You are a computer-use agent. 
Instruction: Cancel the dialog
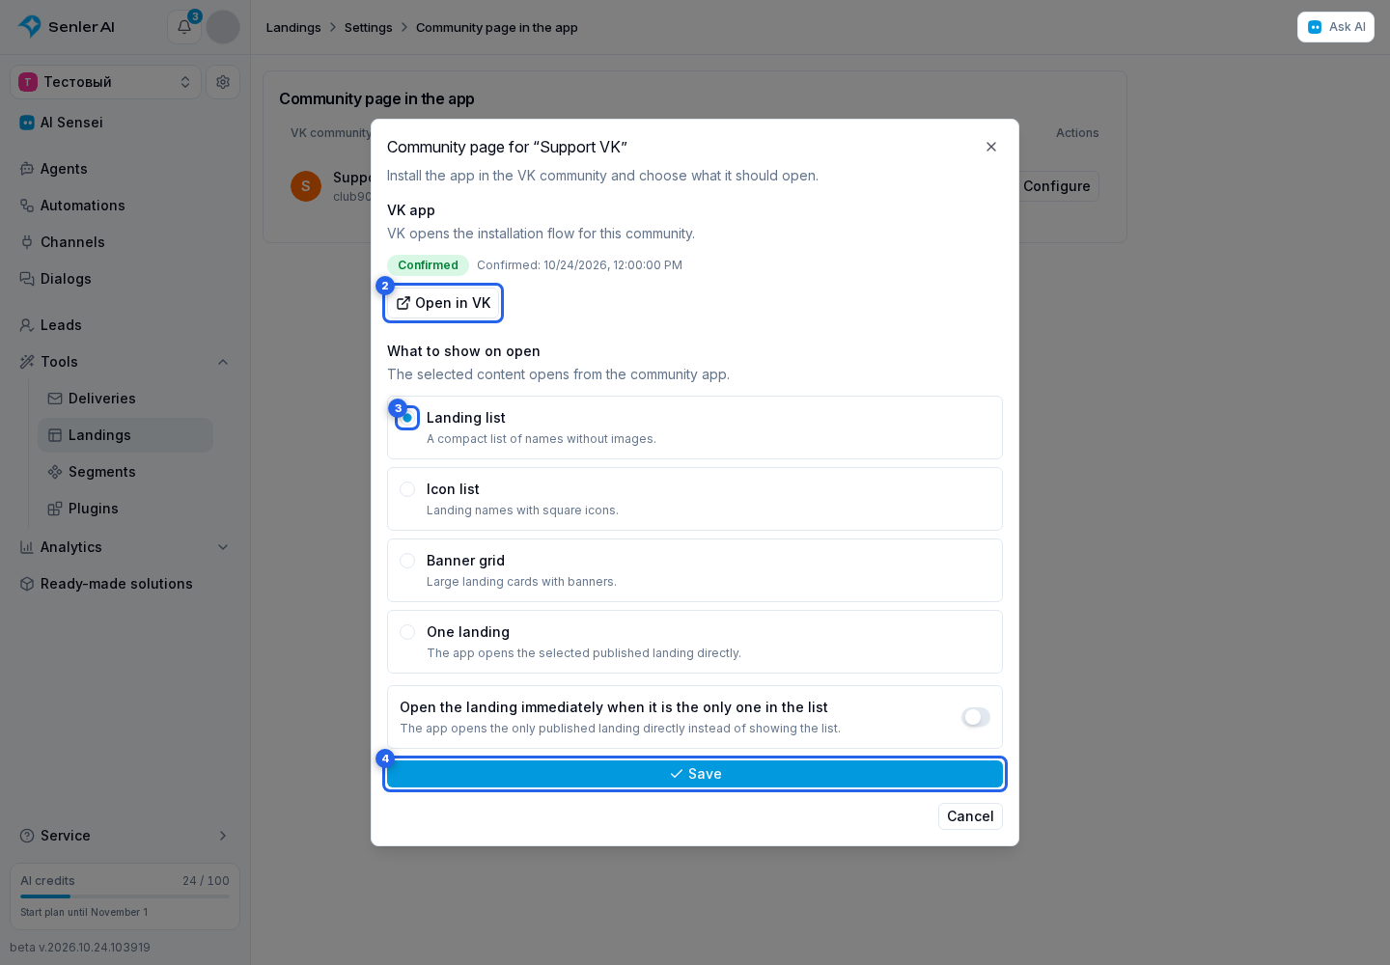(x=970, y=816)
